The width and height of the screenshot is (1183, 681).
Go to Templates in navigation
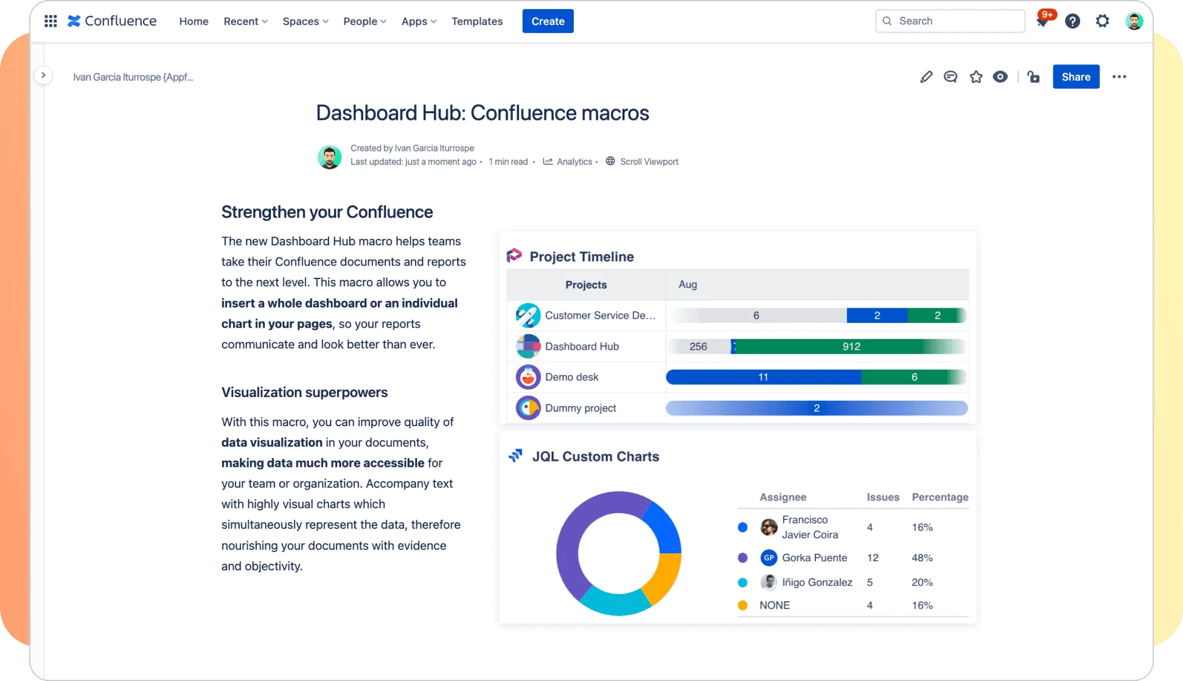476,21
